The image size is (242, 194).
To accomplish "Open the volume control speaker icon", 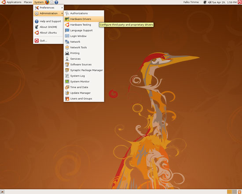I will coord(209,2).
